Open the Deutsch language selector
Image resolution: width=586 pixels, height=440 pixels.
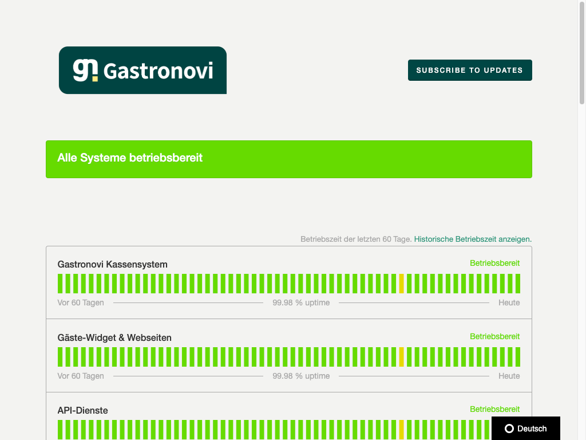click(x=526, y=429)
